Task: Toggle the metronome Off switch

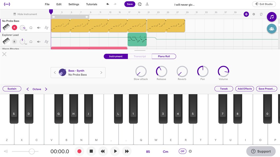Action: click(x=182, y=151)
